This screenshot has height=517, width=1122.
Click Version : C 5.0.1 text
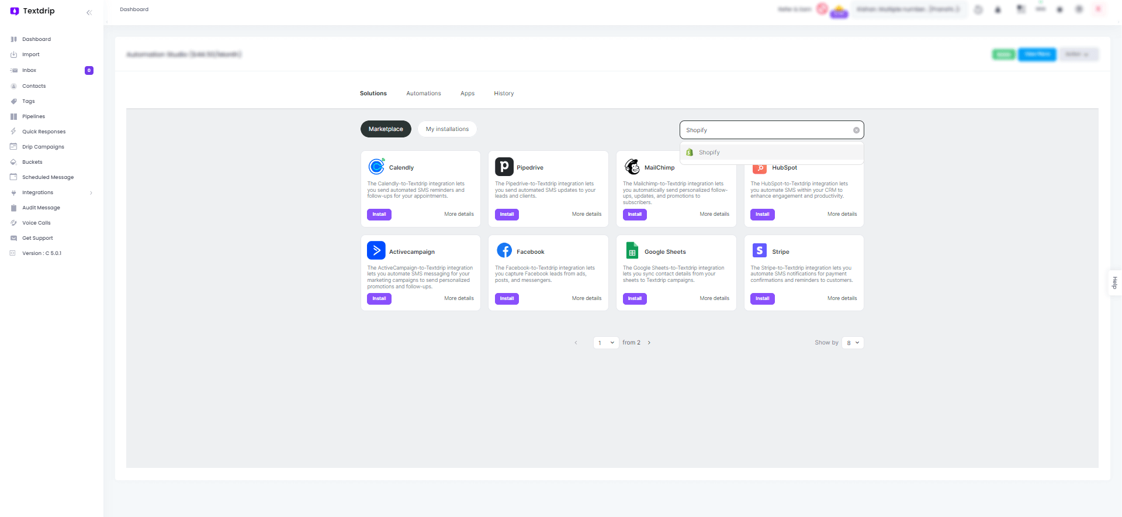[41, 253]
